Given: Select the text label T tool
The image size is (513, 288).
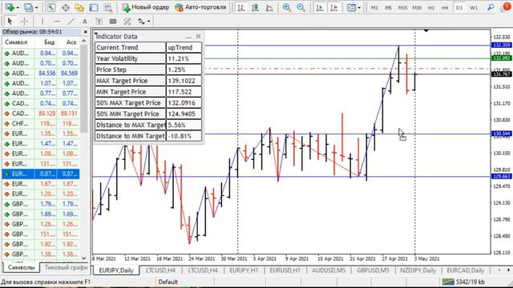Looking at the screenshot, I should point(99,22).
